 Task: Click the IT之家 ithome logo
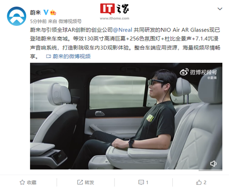click(114, 12)
